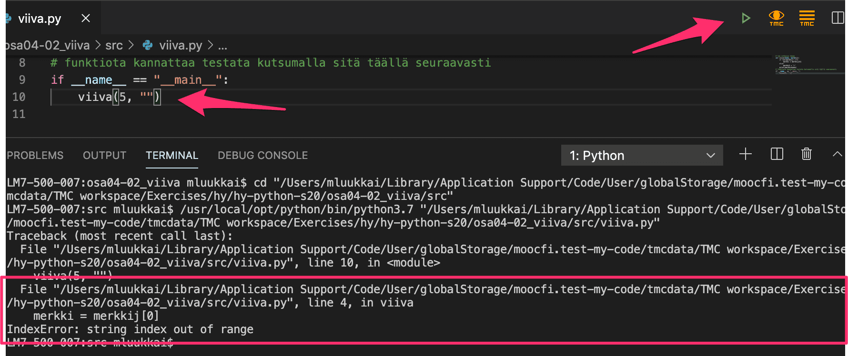Place cursor on line 10 viiva call
This screenshot has width=848, height=356.
pyautogui.click(x=95, y=97)
